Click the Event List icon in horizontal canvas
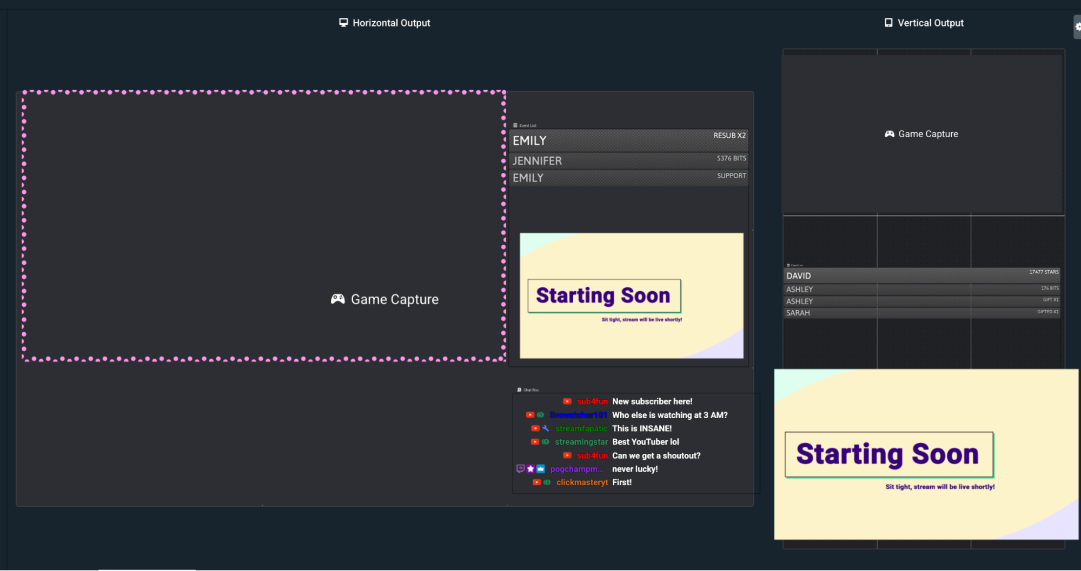 click(x=515, y=125)
